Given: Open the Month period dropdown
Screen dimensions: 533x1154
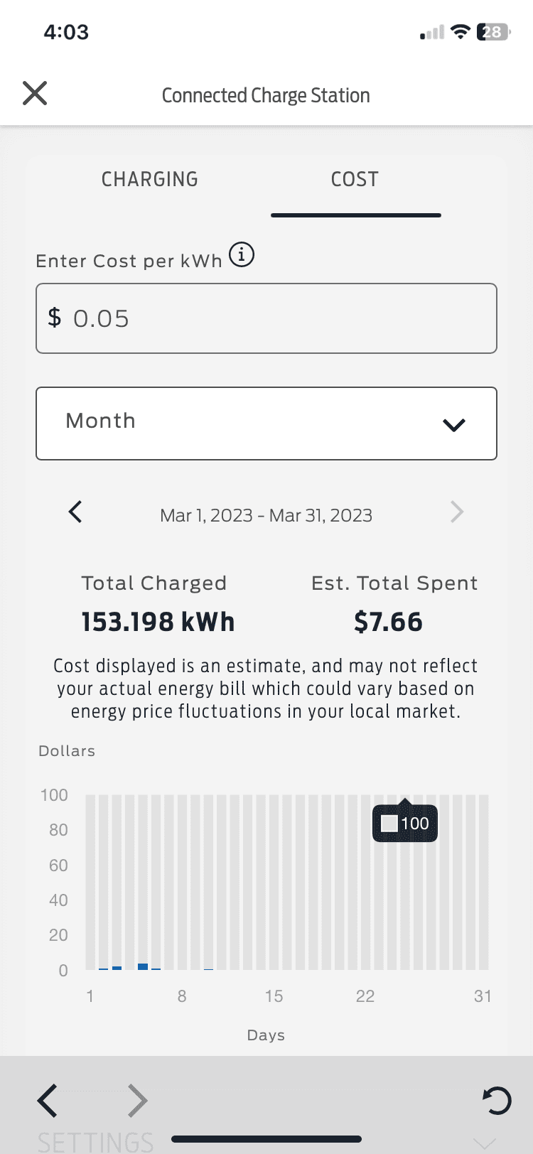Looking at the screenshot, I should 266,424.
